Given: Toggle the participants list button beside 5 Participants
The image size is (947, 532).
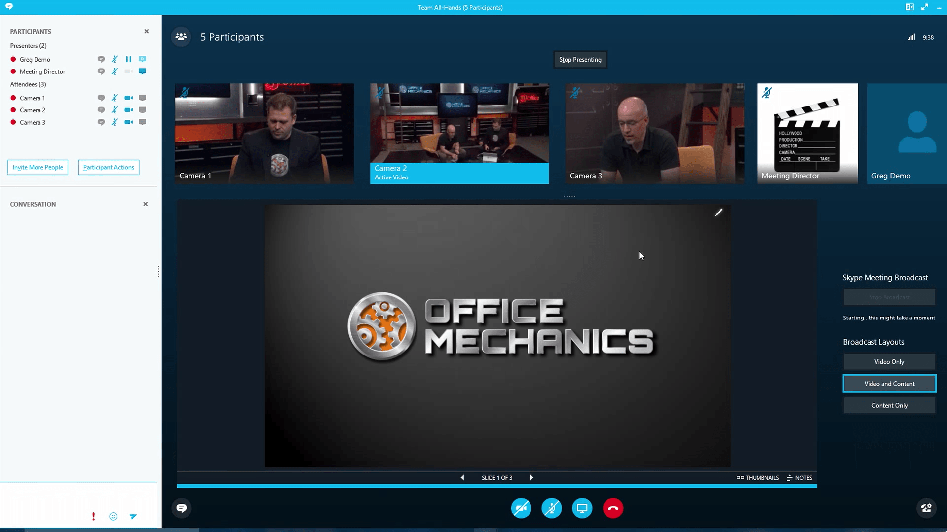Looking at the screenshot, I should tap(181, 37).
